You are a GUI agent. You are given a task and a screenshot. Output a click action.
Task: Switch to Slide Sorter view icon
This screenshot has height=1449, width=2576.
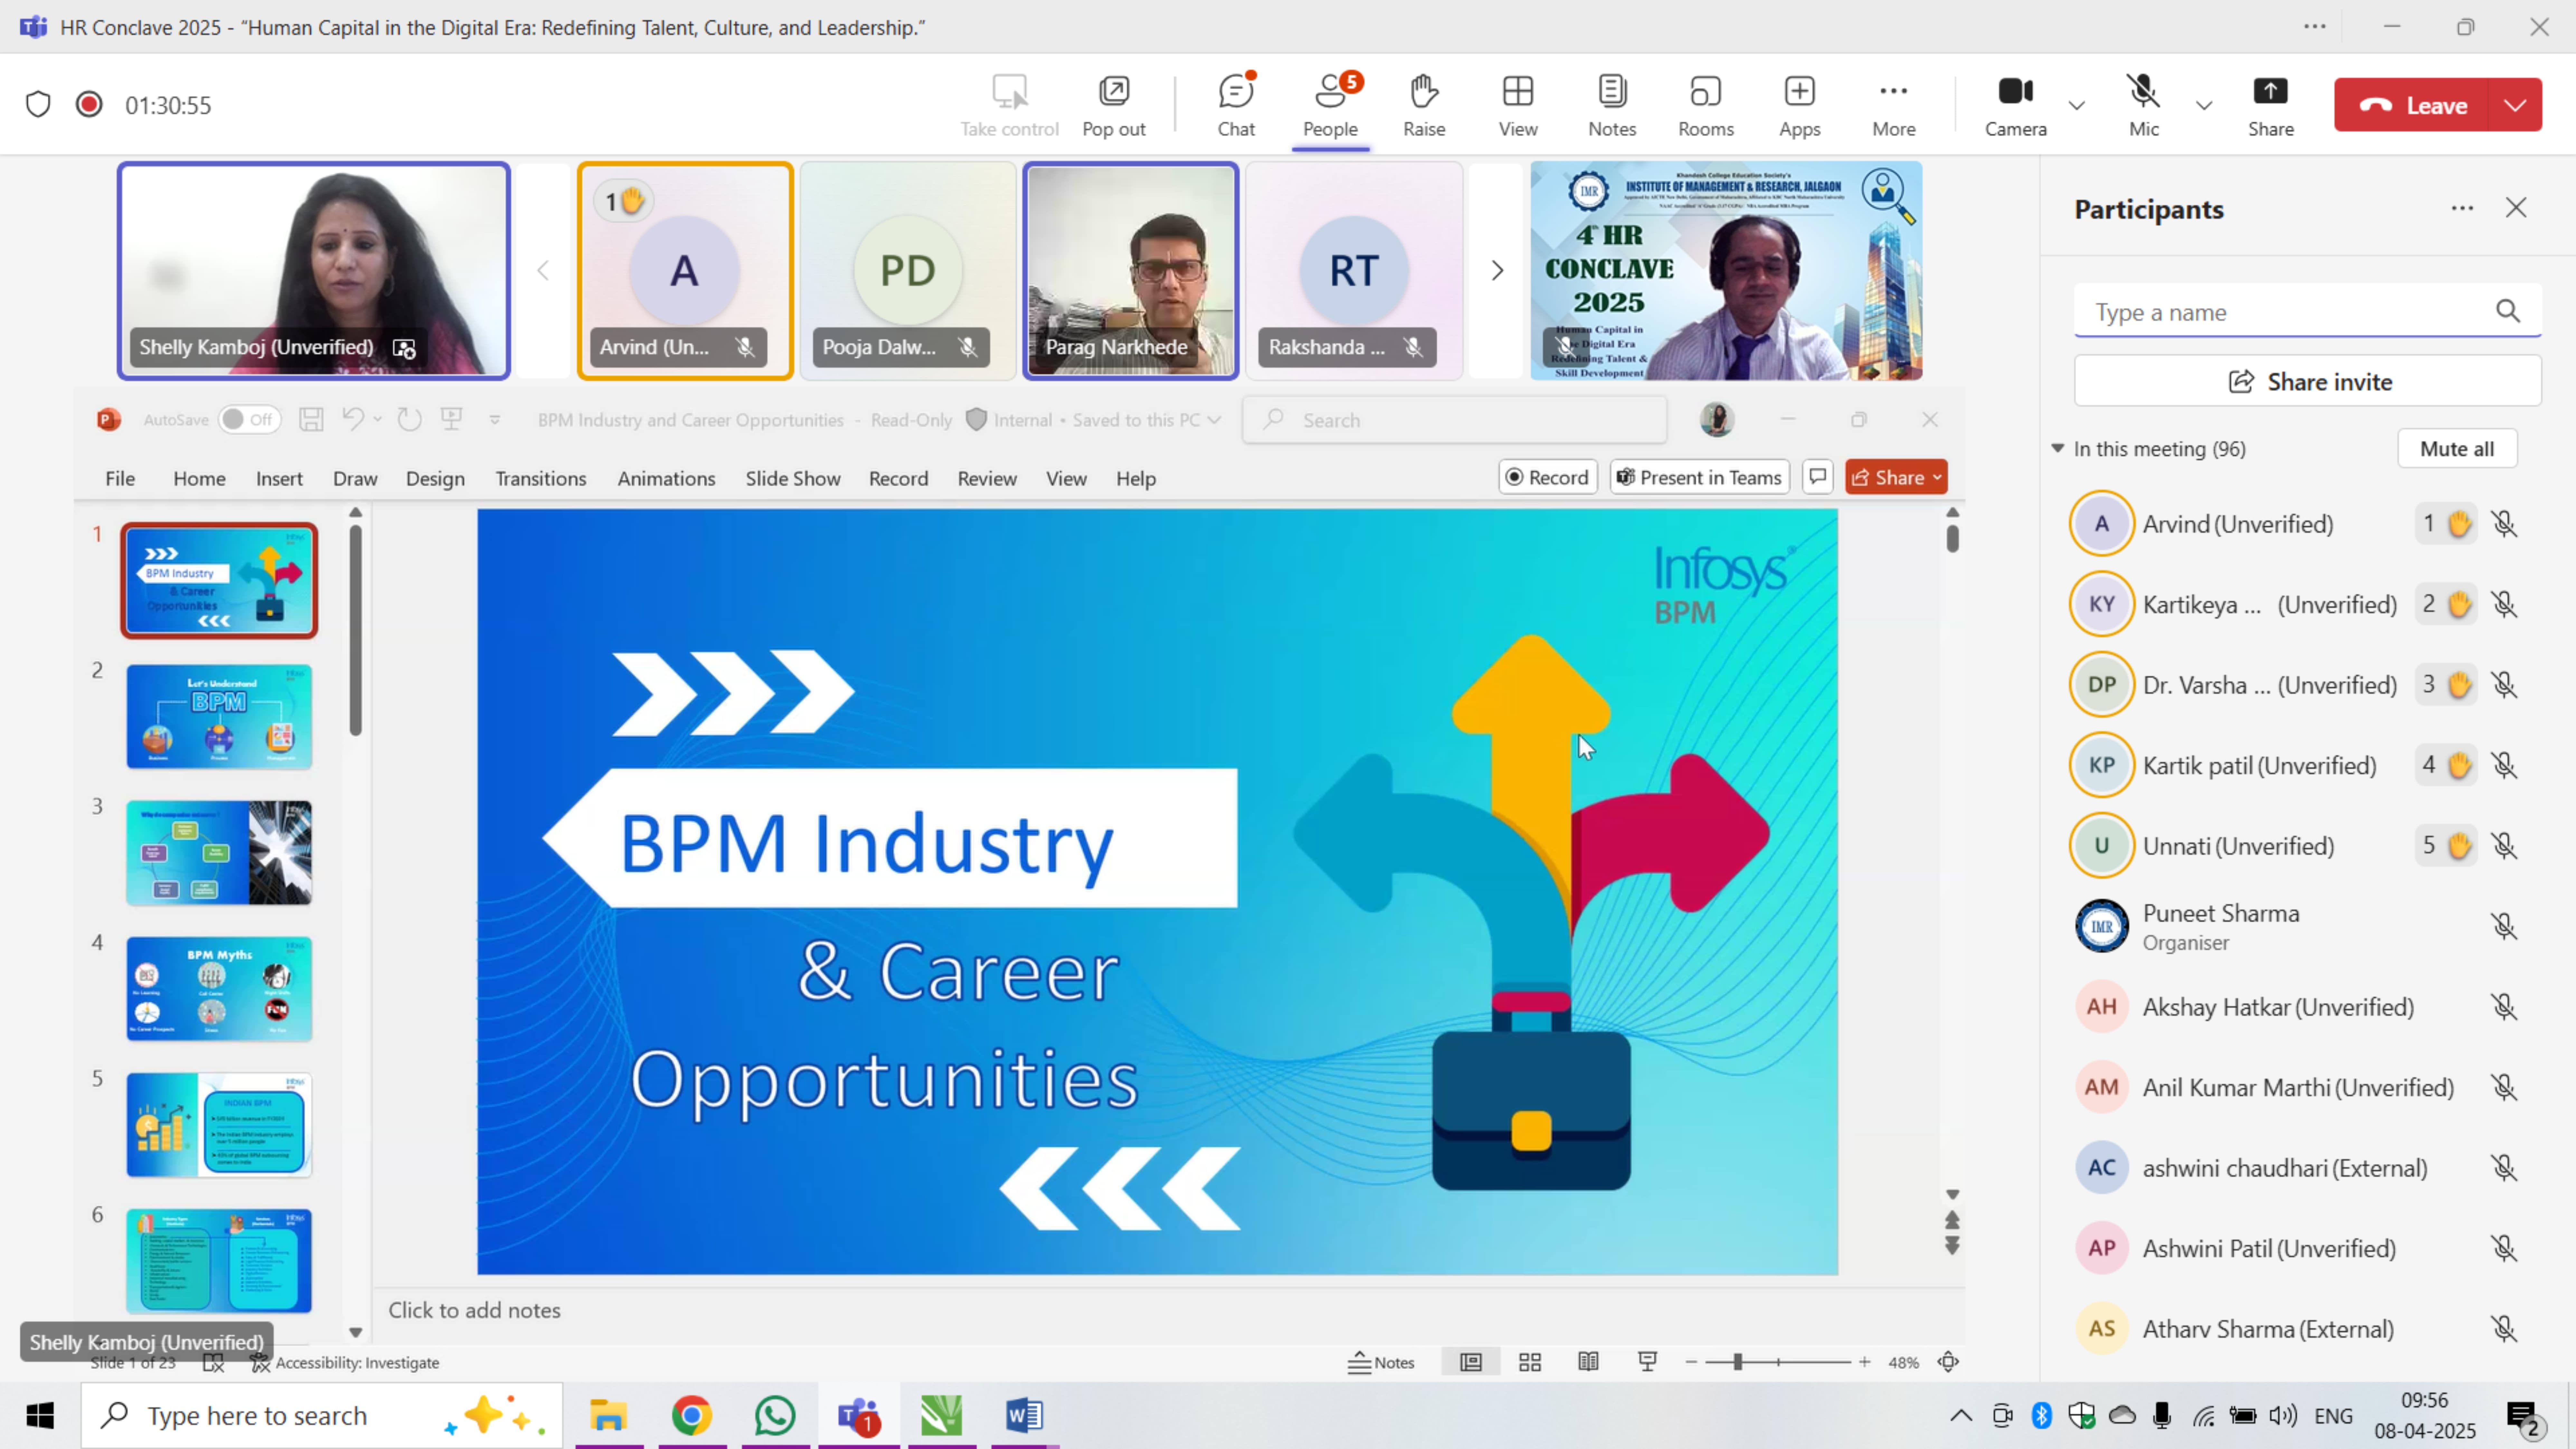point(1530,1362)
